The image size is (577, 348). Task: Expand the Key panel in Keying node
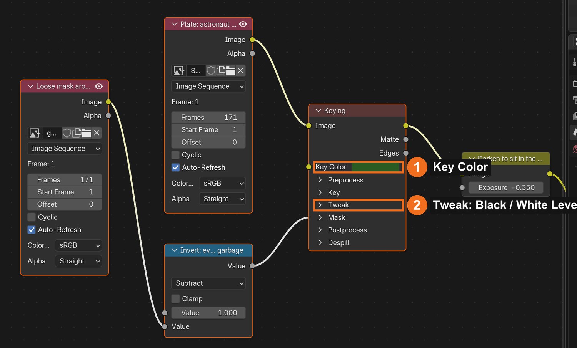[x=320, y=192]
